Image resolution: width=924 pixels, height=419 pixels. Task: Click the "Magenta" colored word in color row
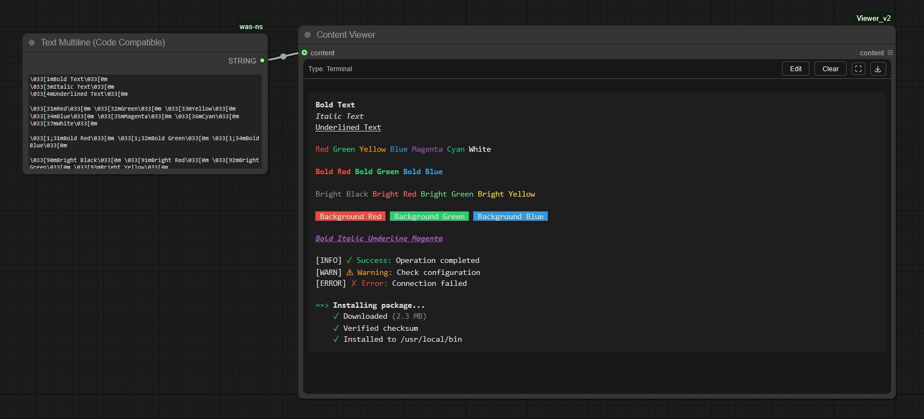coord(427,149)
